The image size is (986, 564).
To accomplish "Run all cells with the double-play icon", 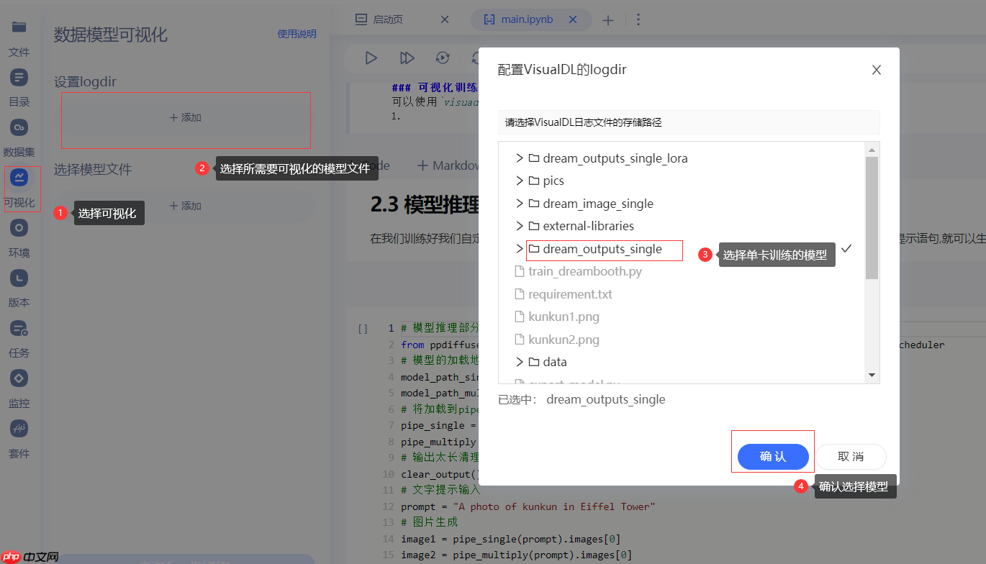I will click(x=407, y=58).
